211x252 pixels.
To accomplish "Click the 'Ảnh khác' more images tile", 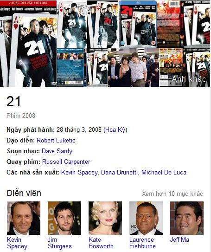I will pos(185,67).
